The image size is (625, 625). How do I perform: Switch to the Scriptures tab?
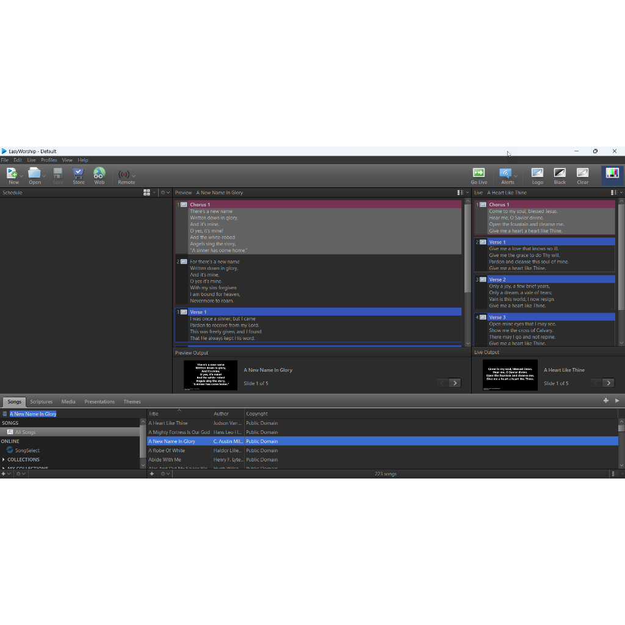[42, 402]
